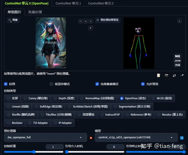Click the 预处理结果预览 preview label

pyautogui.click(x=108, y=20)
